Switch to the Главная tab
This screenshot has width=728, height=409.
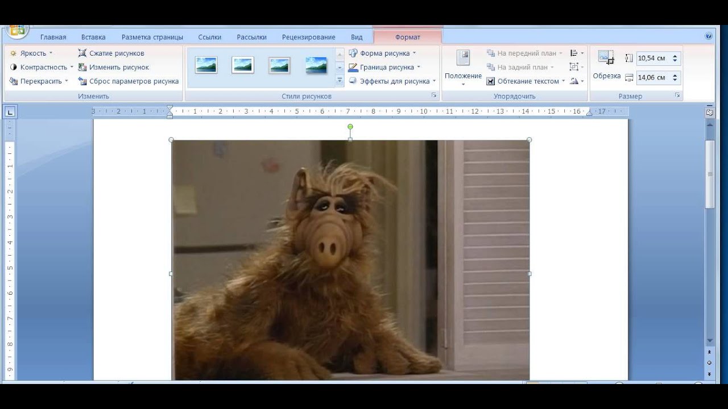(53, 37)
